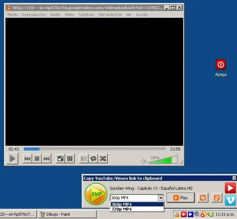The width and height of the screenshot is (237, 219).
Task: Click VLC cone in system tray
Action: pyautogui.click(x=177, y=214)
